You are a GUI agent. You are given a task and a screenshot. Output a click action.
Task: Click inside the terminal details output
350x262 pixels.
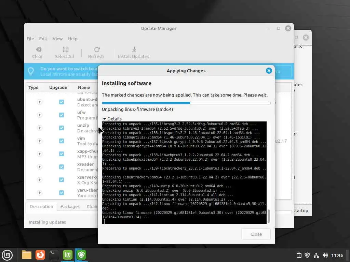184,173
